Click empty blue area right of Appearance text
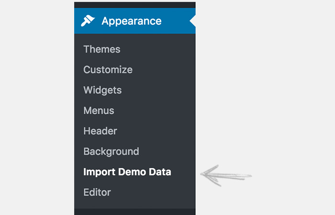The image size is (335, 215). [x=175, y=21]
